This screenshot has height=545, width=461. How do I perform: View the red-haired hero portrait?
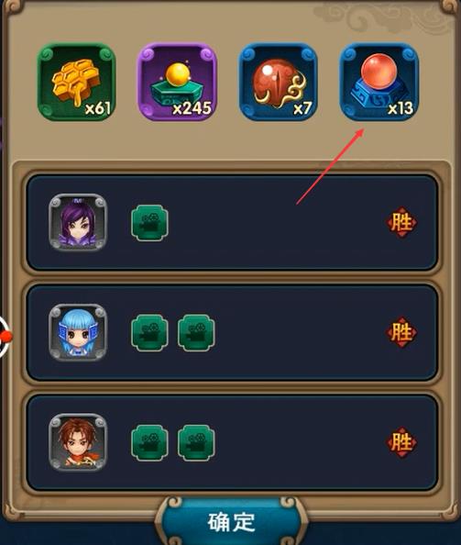click(x=78, y=442)
